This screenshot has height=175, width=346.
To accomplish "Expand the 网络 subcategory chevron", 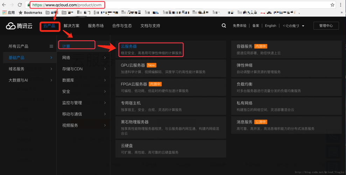I will click(105, 58).
